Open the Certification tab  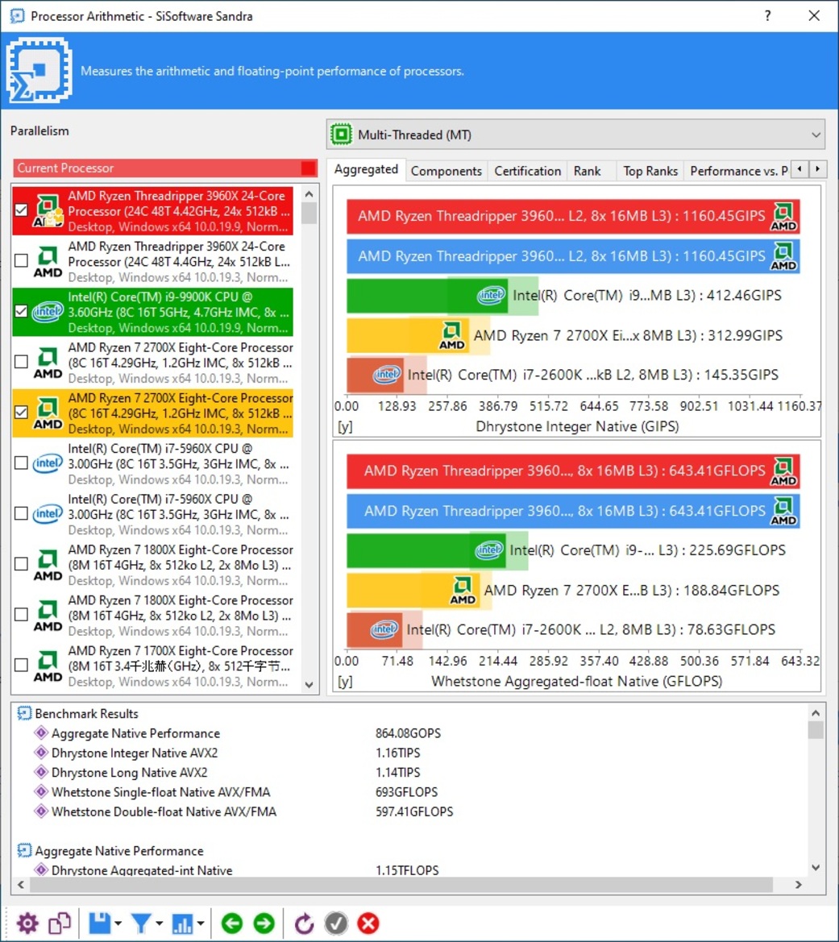coord(527,171)
